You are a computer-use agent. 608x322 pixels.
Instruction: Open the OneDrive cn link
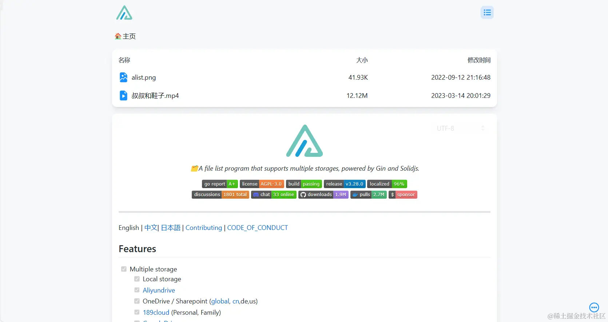click(x=236, y=301)
